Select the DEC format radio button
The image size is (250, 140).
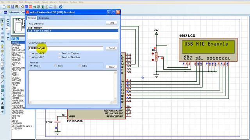(80, 66)
